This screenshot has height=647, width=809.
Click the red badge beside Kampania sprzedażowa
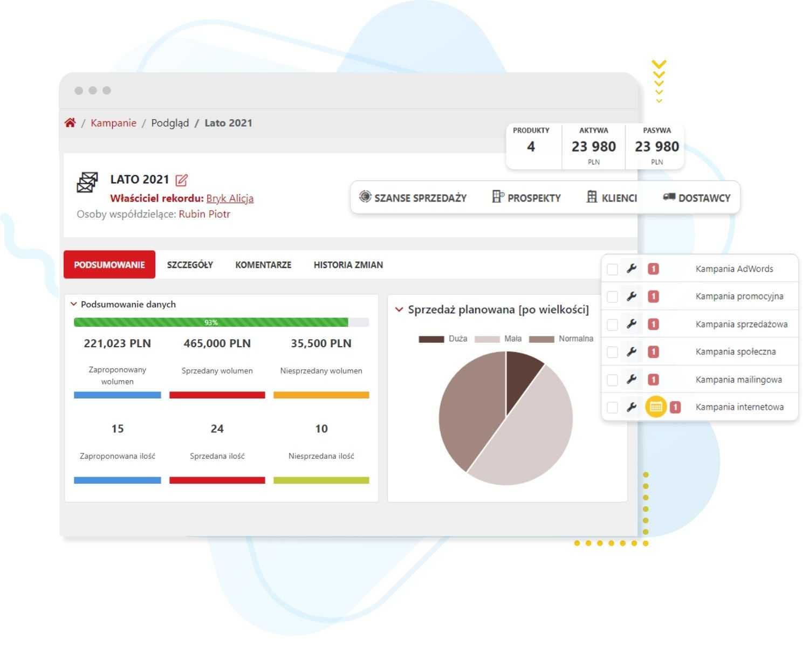(x=653, y=324)
